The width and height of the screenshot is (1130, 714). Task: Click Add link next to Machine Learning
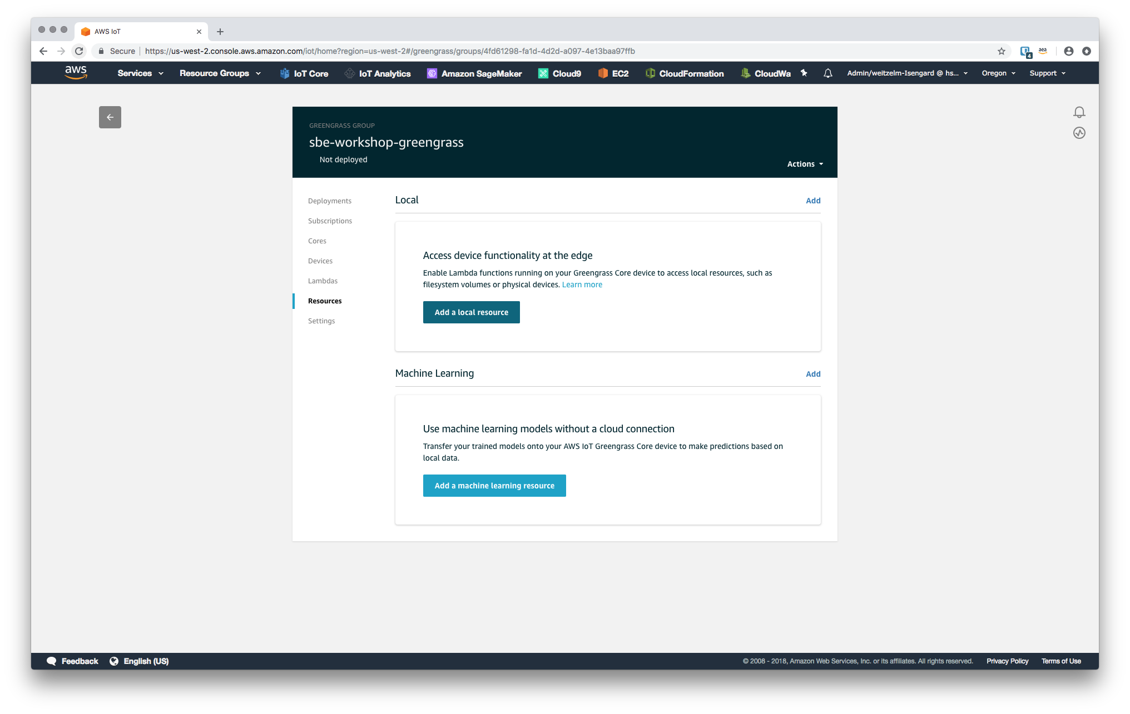tap(813, 374)
